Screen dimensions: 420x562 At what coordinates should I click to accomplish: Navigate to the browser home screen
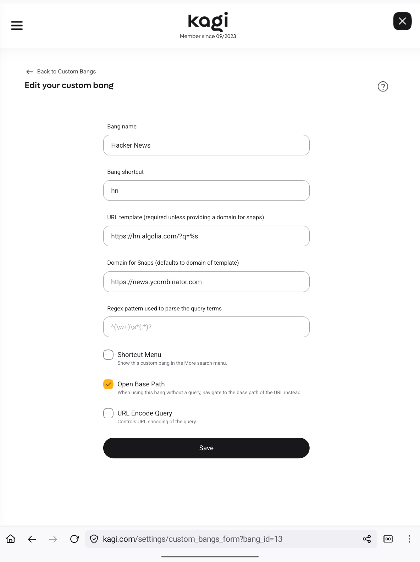[11, 539]
